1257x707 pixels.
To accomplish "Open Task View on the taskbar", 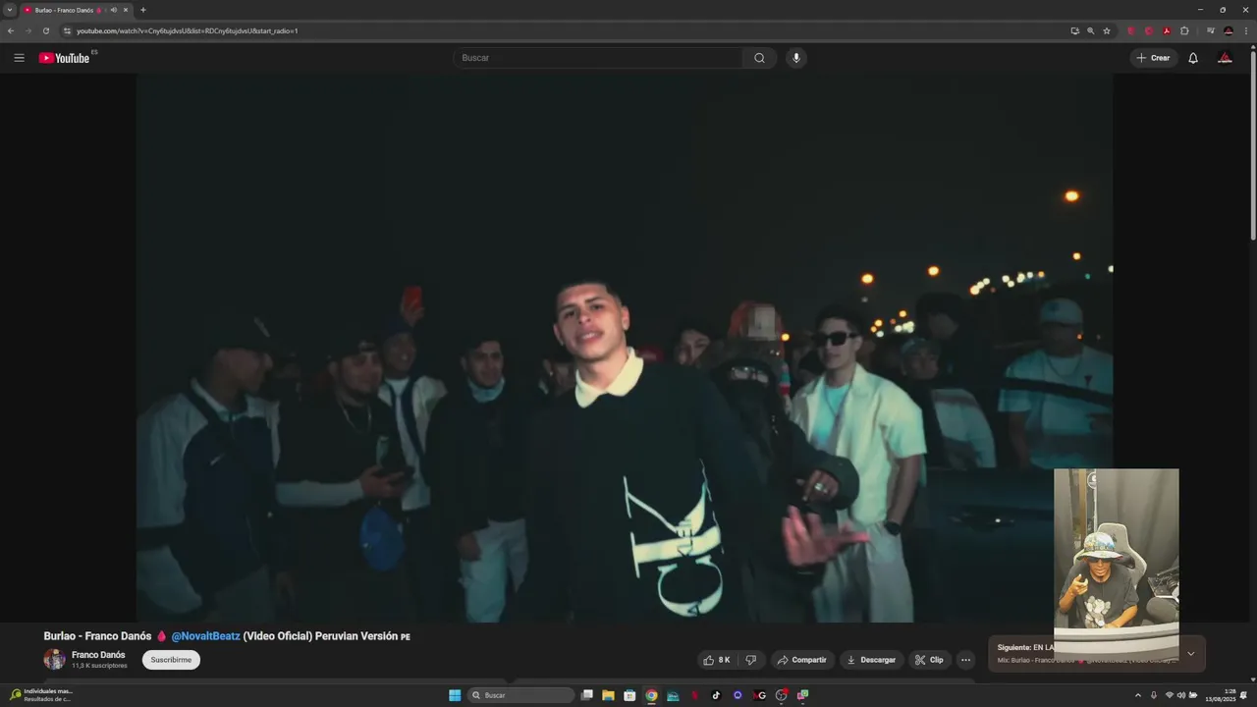I will (587, 695).
